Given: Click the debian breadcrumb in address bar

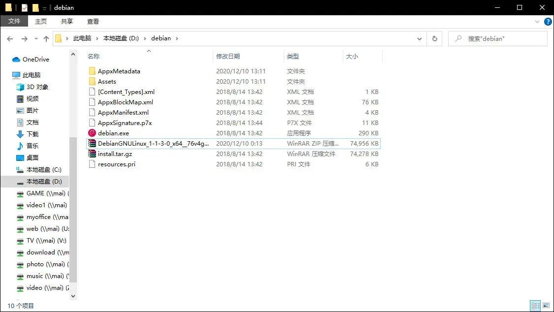Looking at the screenshot, I should tap(161, 38).
